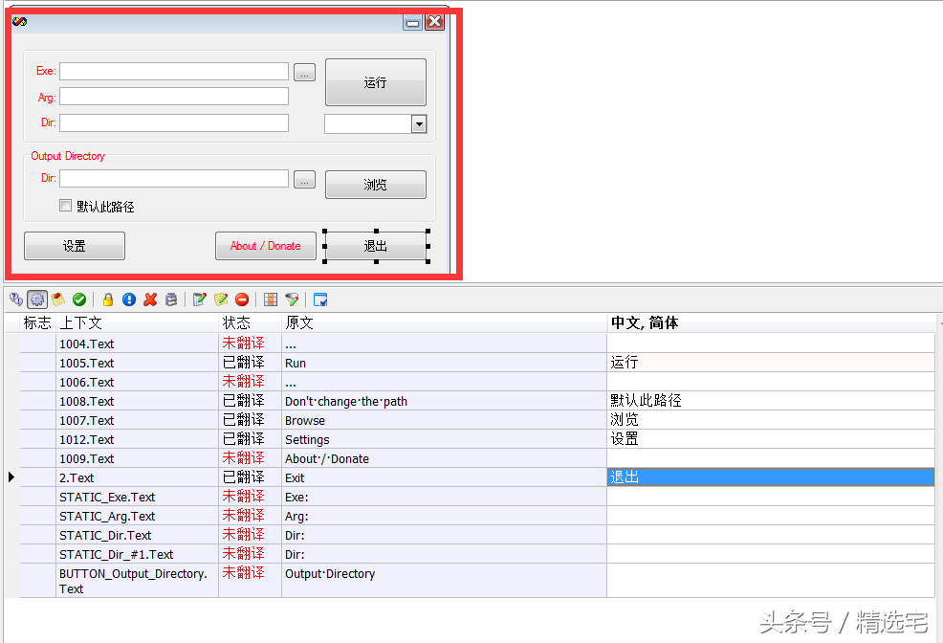The width and height of the screenshot is (943, 643).
Task: Click the 'Browse' source text cell
Action: [x=444, y=420]
